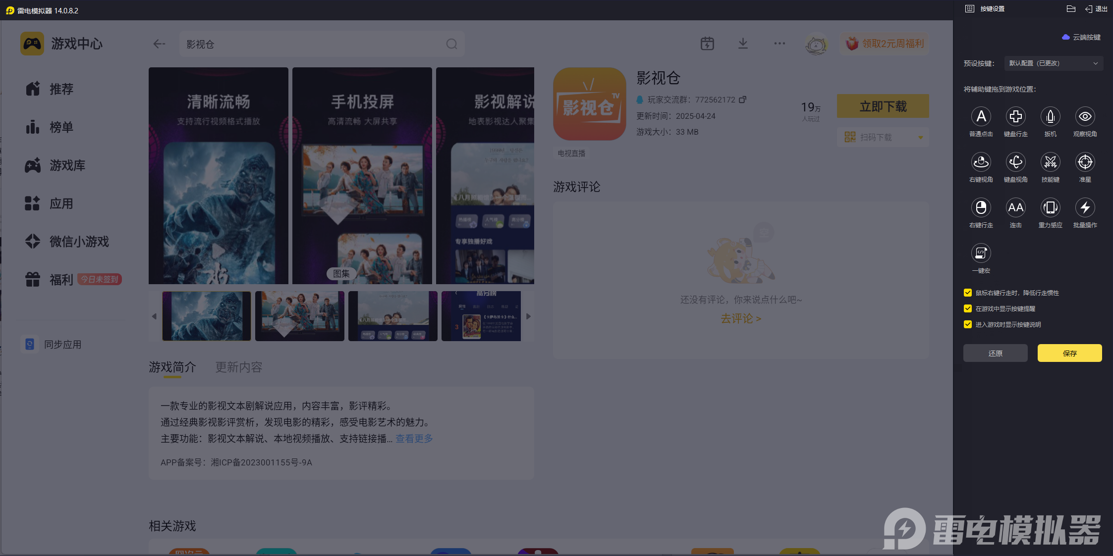Screen dimensions: 1113x556
Task: Select the 批量操作 lightning bolt icon
Action: point(1085,208)
